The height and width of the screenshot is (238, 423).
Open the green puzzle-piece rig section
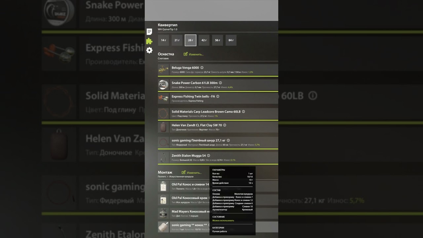[149, 41]
